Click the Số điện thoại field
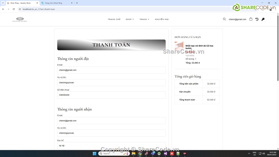The width and height of the screenshot is (279, 157). click(111, 95)
